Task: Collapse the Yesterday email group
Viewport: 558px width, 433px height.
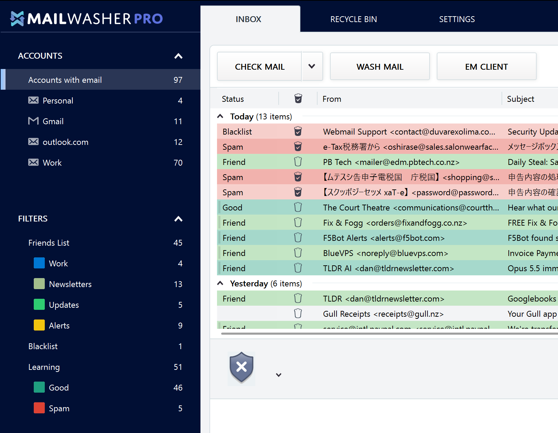Action: click(x=220, y=284)
